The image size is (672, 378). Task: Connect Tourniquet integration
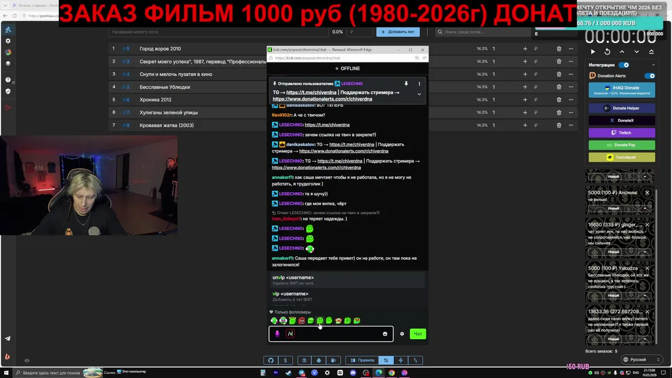coord(622,157)
